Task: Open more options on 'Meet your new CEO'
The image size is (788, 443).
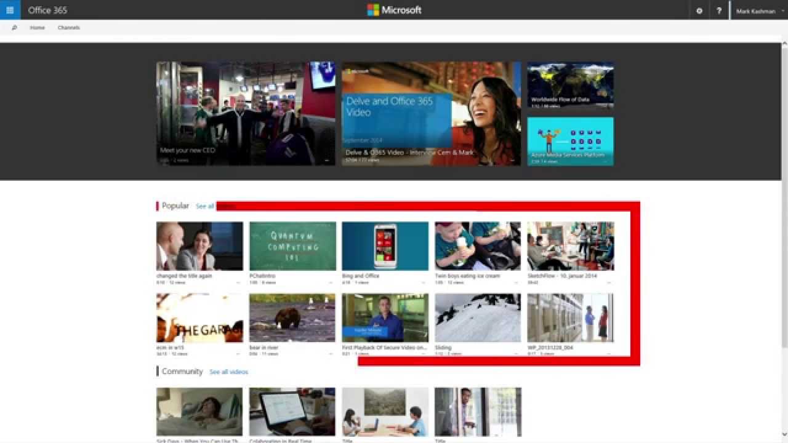Action: (327, 161)
